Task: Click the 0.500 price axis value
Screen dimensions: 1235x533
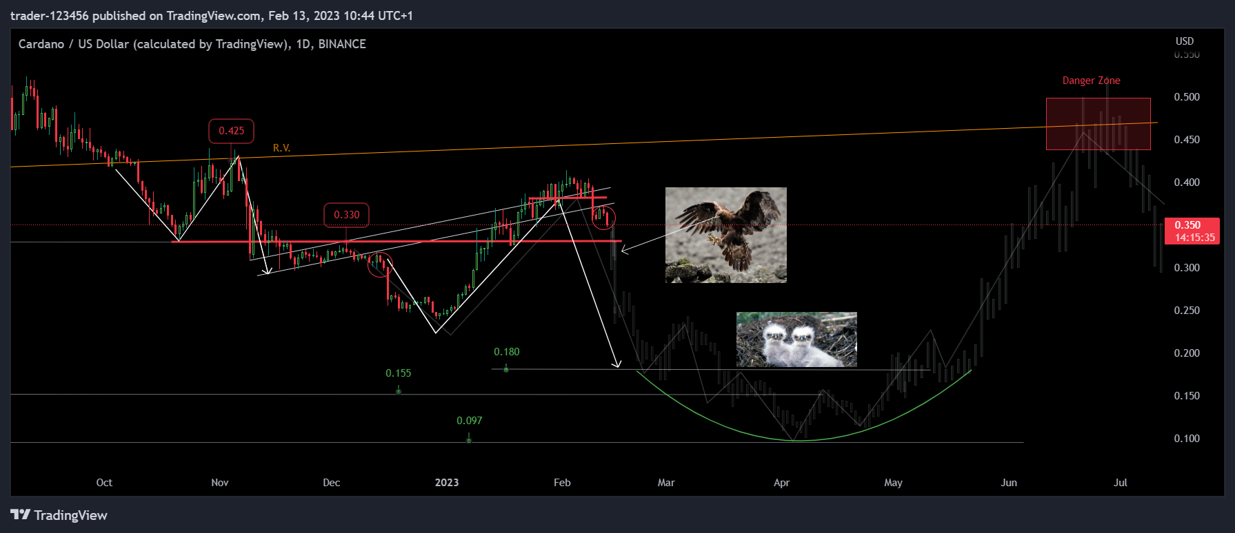Action: [x=1187, y=97]
